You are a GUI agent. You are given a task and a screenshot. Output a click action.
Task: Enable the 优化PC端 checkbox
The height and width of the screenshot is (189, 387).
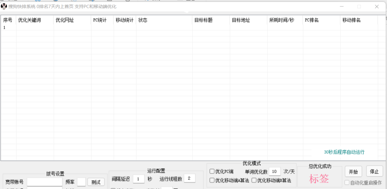pyautogui.click(x=212, y=172)
